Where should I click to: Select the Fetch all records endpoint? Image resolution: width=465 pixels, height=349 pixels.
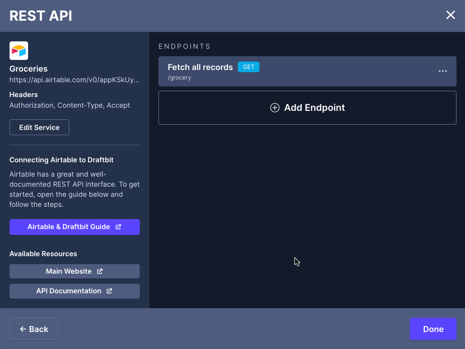click(307, 71)
